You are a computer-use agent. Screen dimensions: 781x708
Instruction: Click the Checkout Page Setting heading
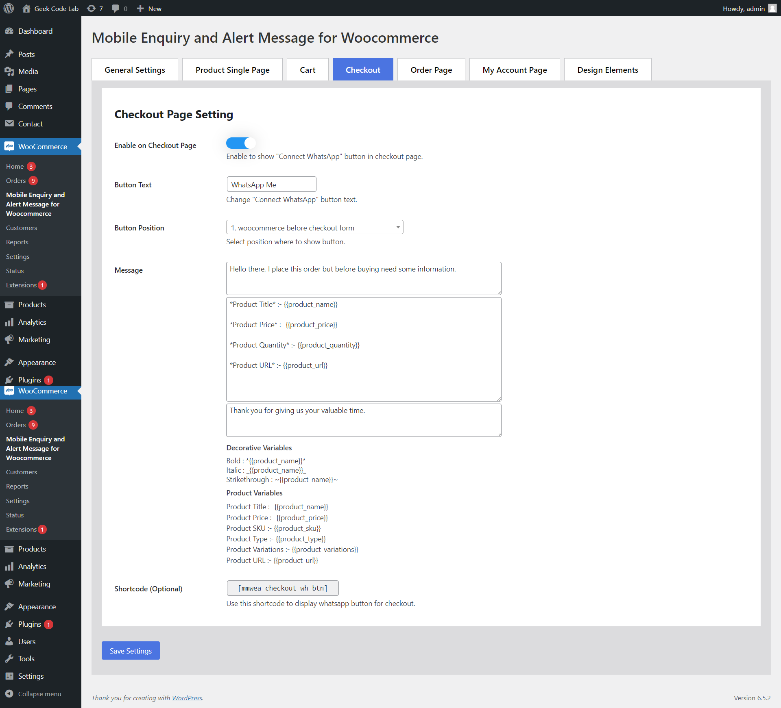174,114
